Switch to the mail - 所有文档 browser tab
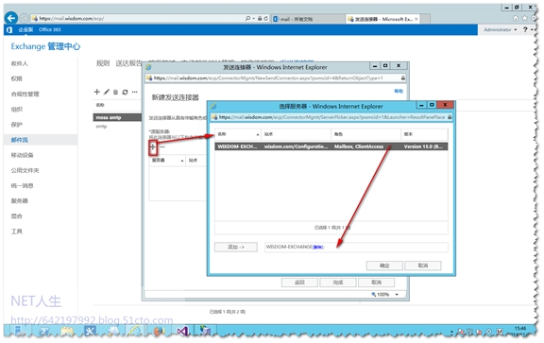The width and height of the screenshot is (544, 343). (x=307, y=19)
